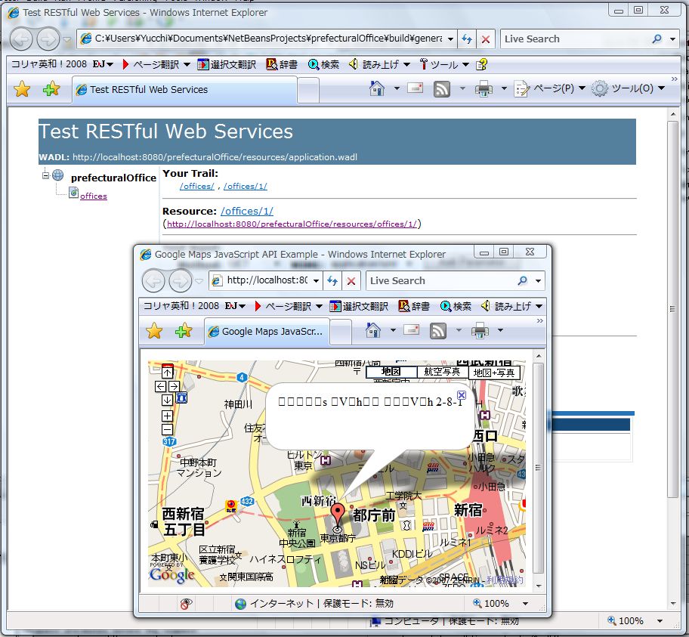The width and height of the screenshot is (689, 637).
Task: Select the 地図+写真 hybrid view
Action: (495, 373)
